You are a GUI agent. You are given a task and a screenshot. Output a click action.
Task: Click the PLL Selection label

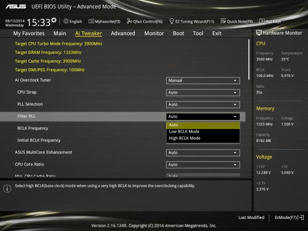coord(30,104)
